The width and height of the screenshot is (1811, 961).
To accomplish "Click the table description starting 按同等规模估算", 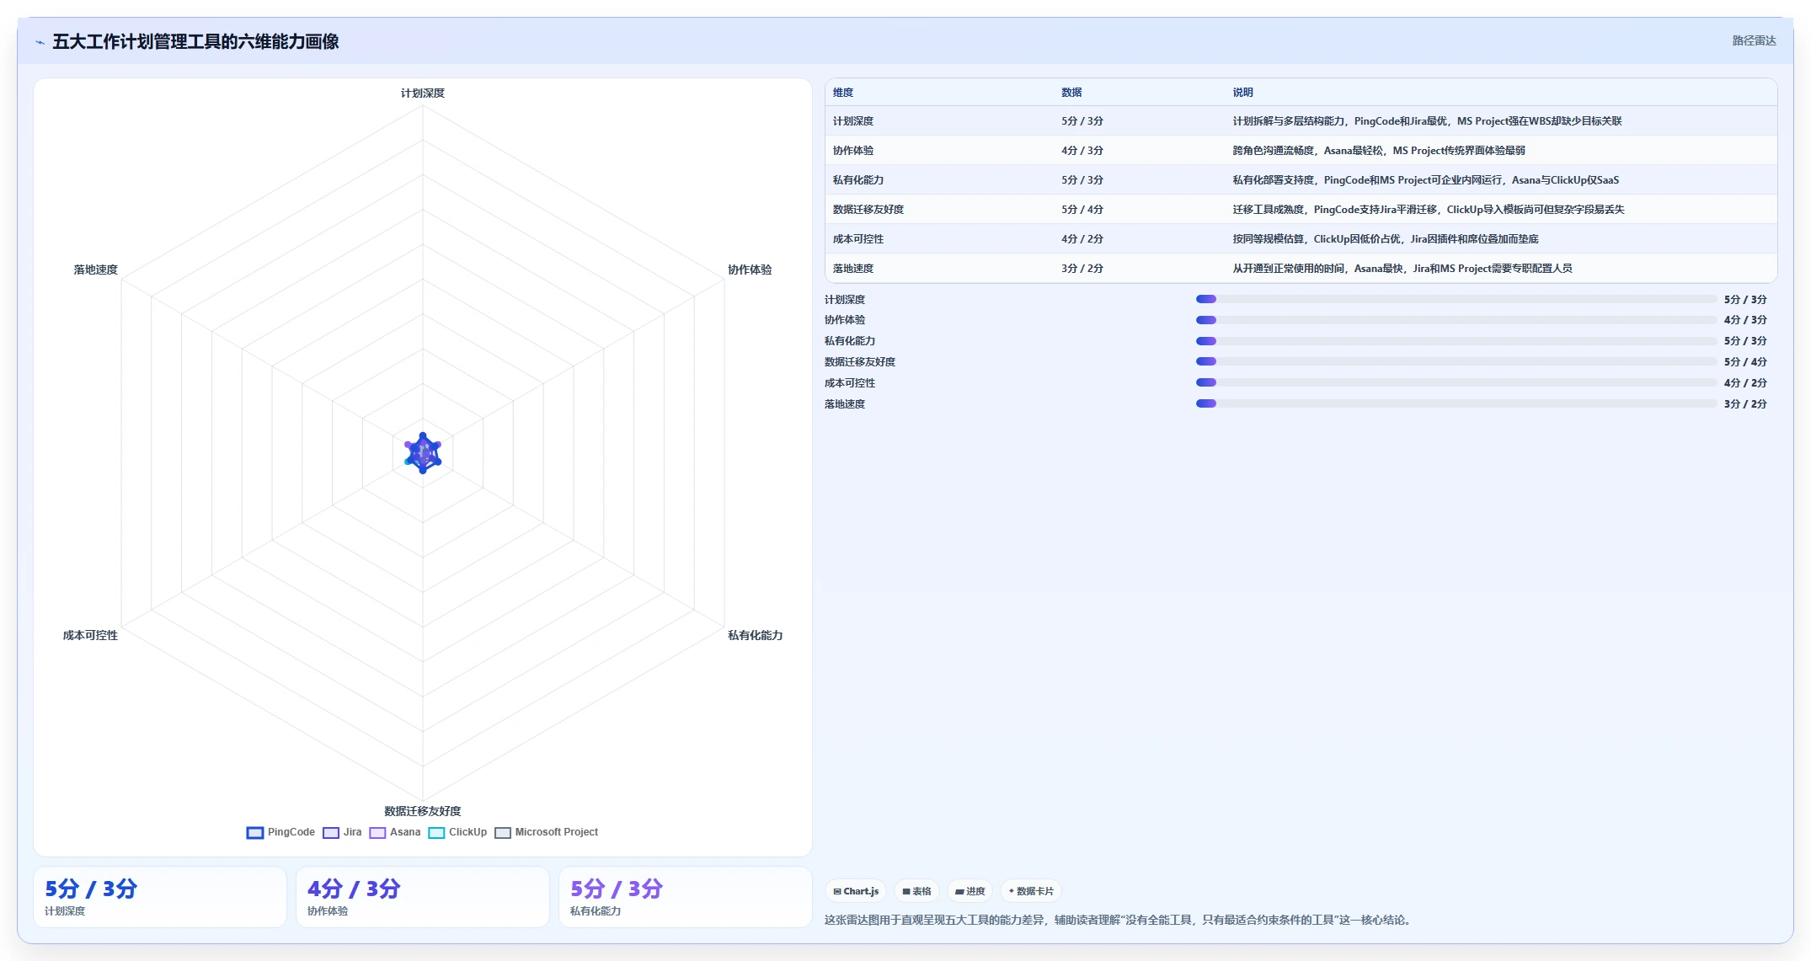I will [x=1386, y=239].
